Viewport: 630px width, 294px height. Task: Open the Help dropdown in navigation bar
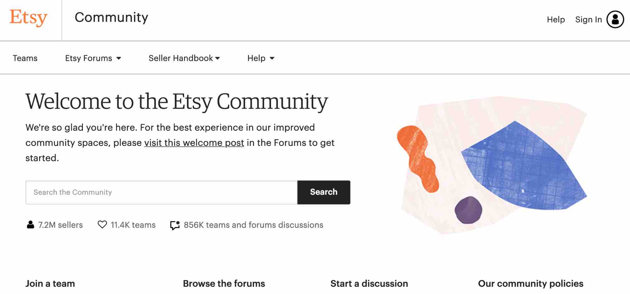(261, 58)
